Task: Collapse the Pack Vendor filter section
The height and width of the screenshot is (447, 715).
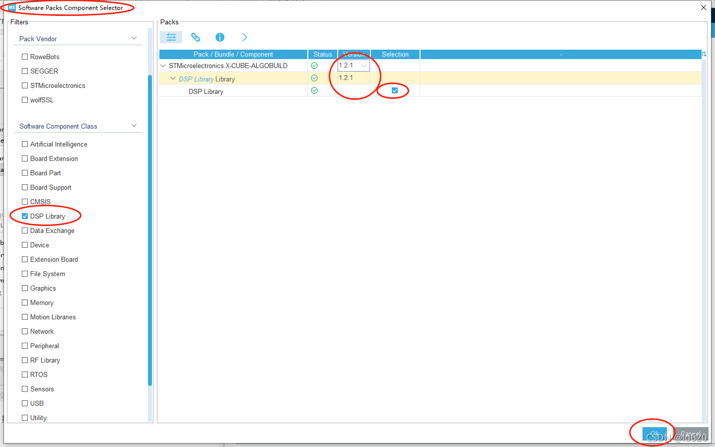Action: 134,38
